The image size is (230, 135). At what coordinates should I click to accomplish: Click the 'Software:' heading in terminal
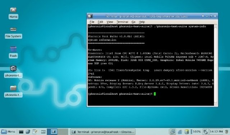95,77
